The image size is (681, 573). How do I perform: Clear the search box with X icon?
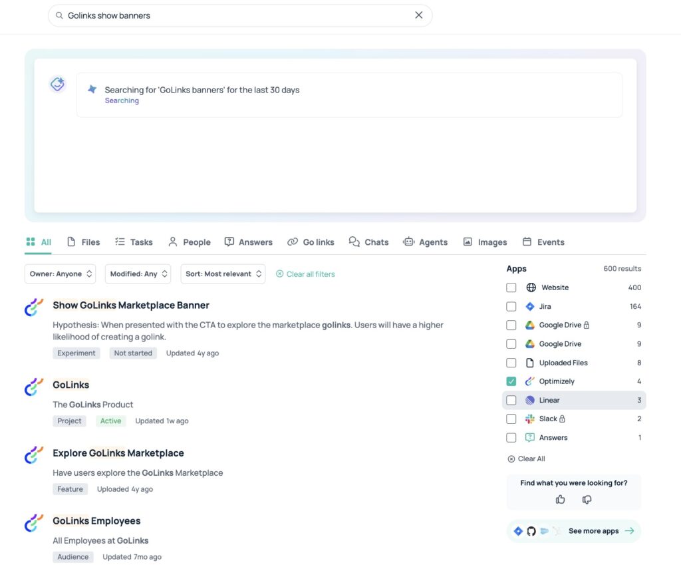418,15
